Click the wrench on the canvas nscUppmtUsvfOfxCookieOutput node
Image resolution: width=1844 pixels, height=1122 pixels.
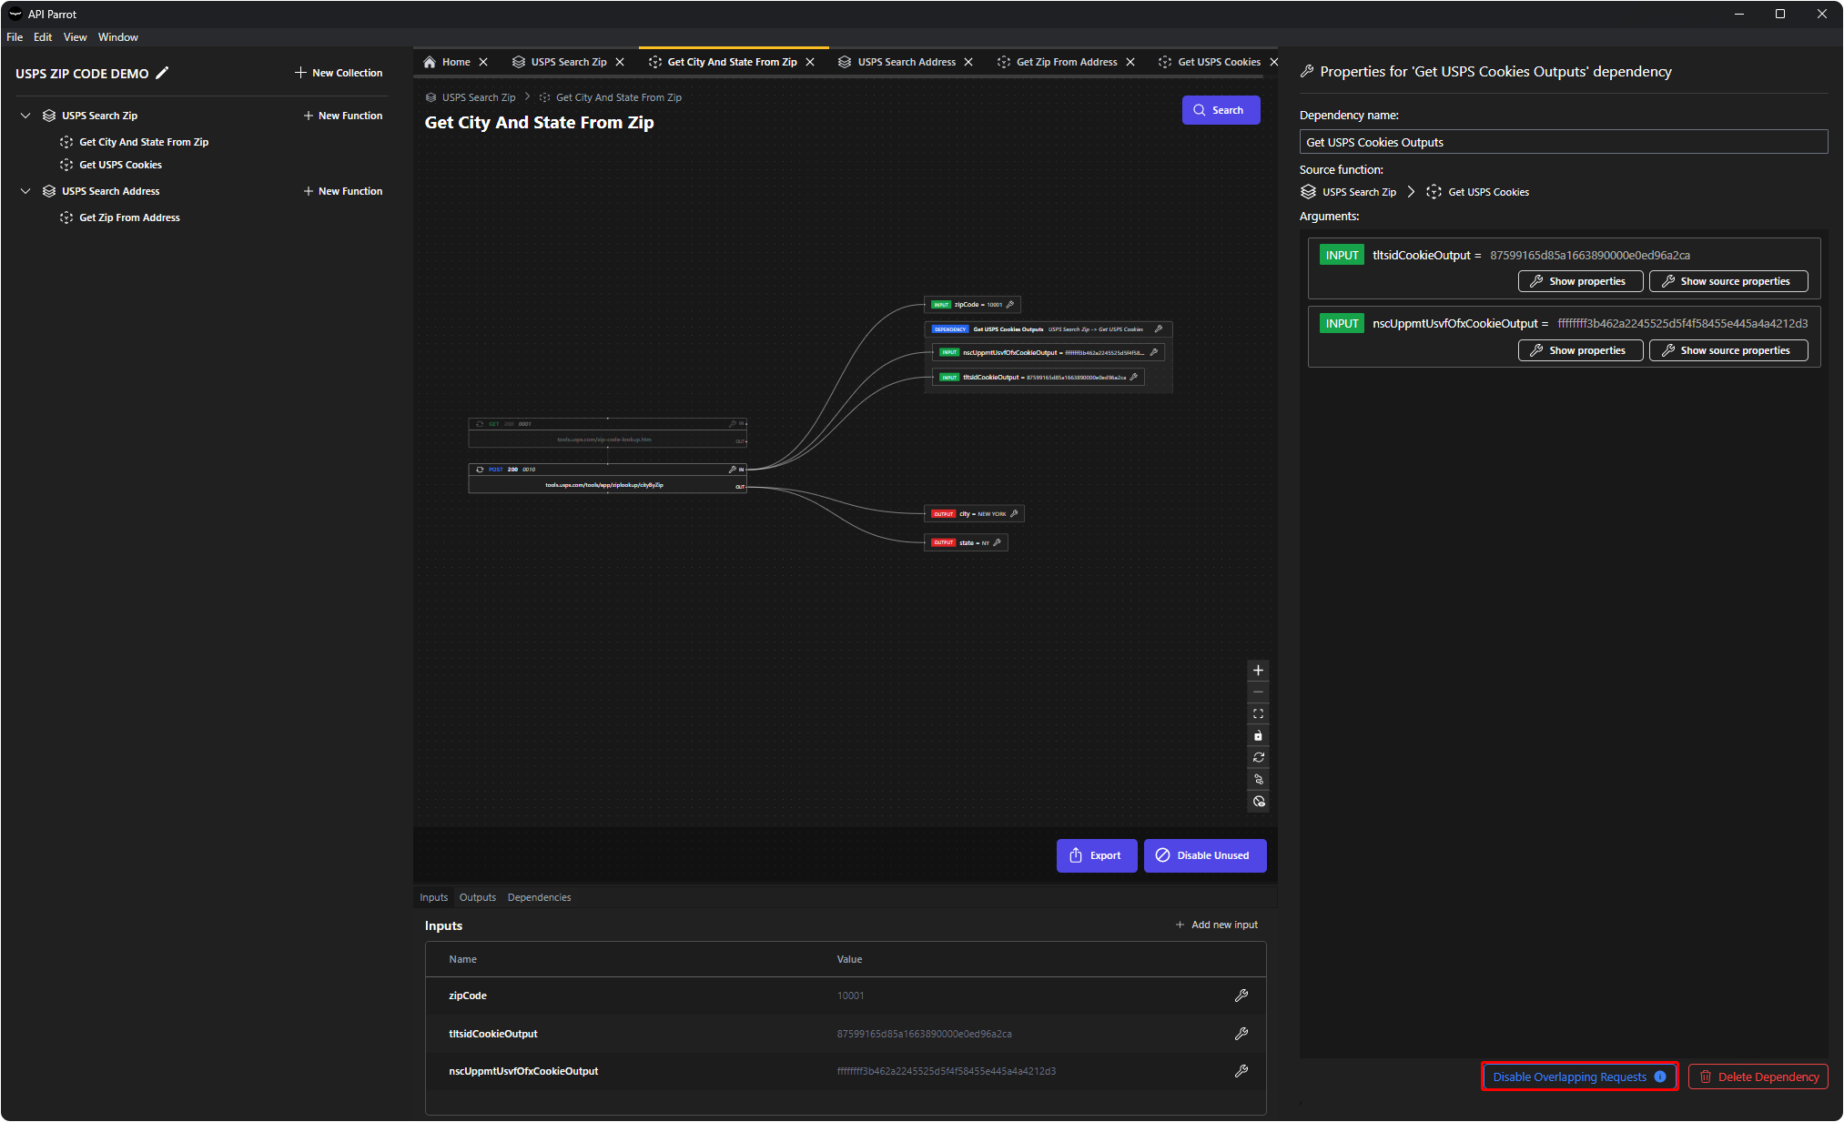point(1154,352)
